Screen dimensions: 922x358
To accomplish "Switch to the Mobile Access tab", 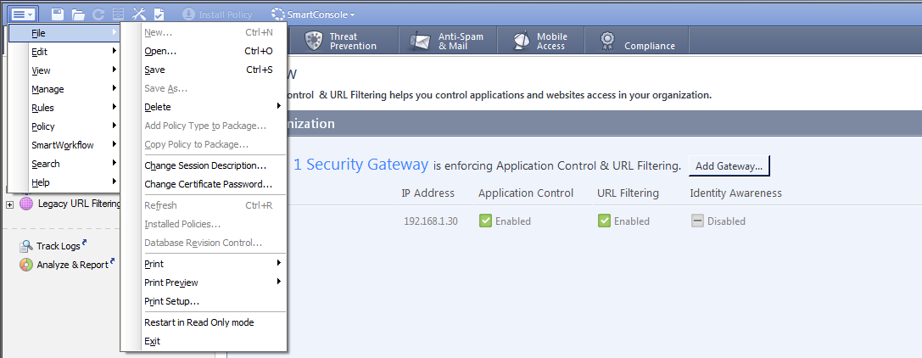I will pyautogui.click(x=541, y=41).
